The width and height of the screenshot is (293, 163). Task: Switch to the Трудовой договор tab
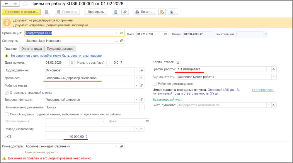(x=60, y=49)
